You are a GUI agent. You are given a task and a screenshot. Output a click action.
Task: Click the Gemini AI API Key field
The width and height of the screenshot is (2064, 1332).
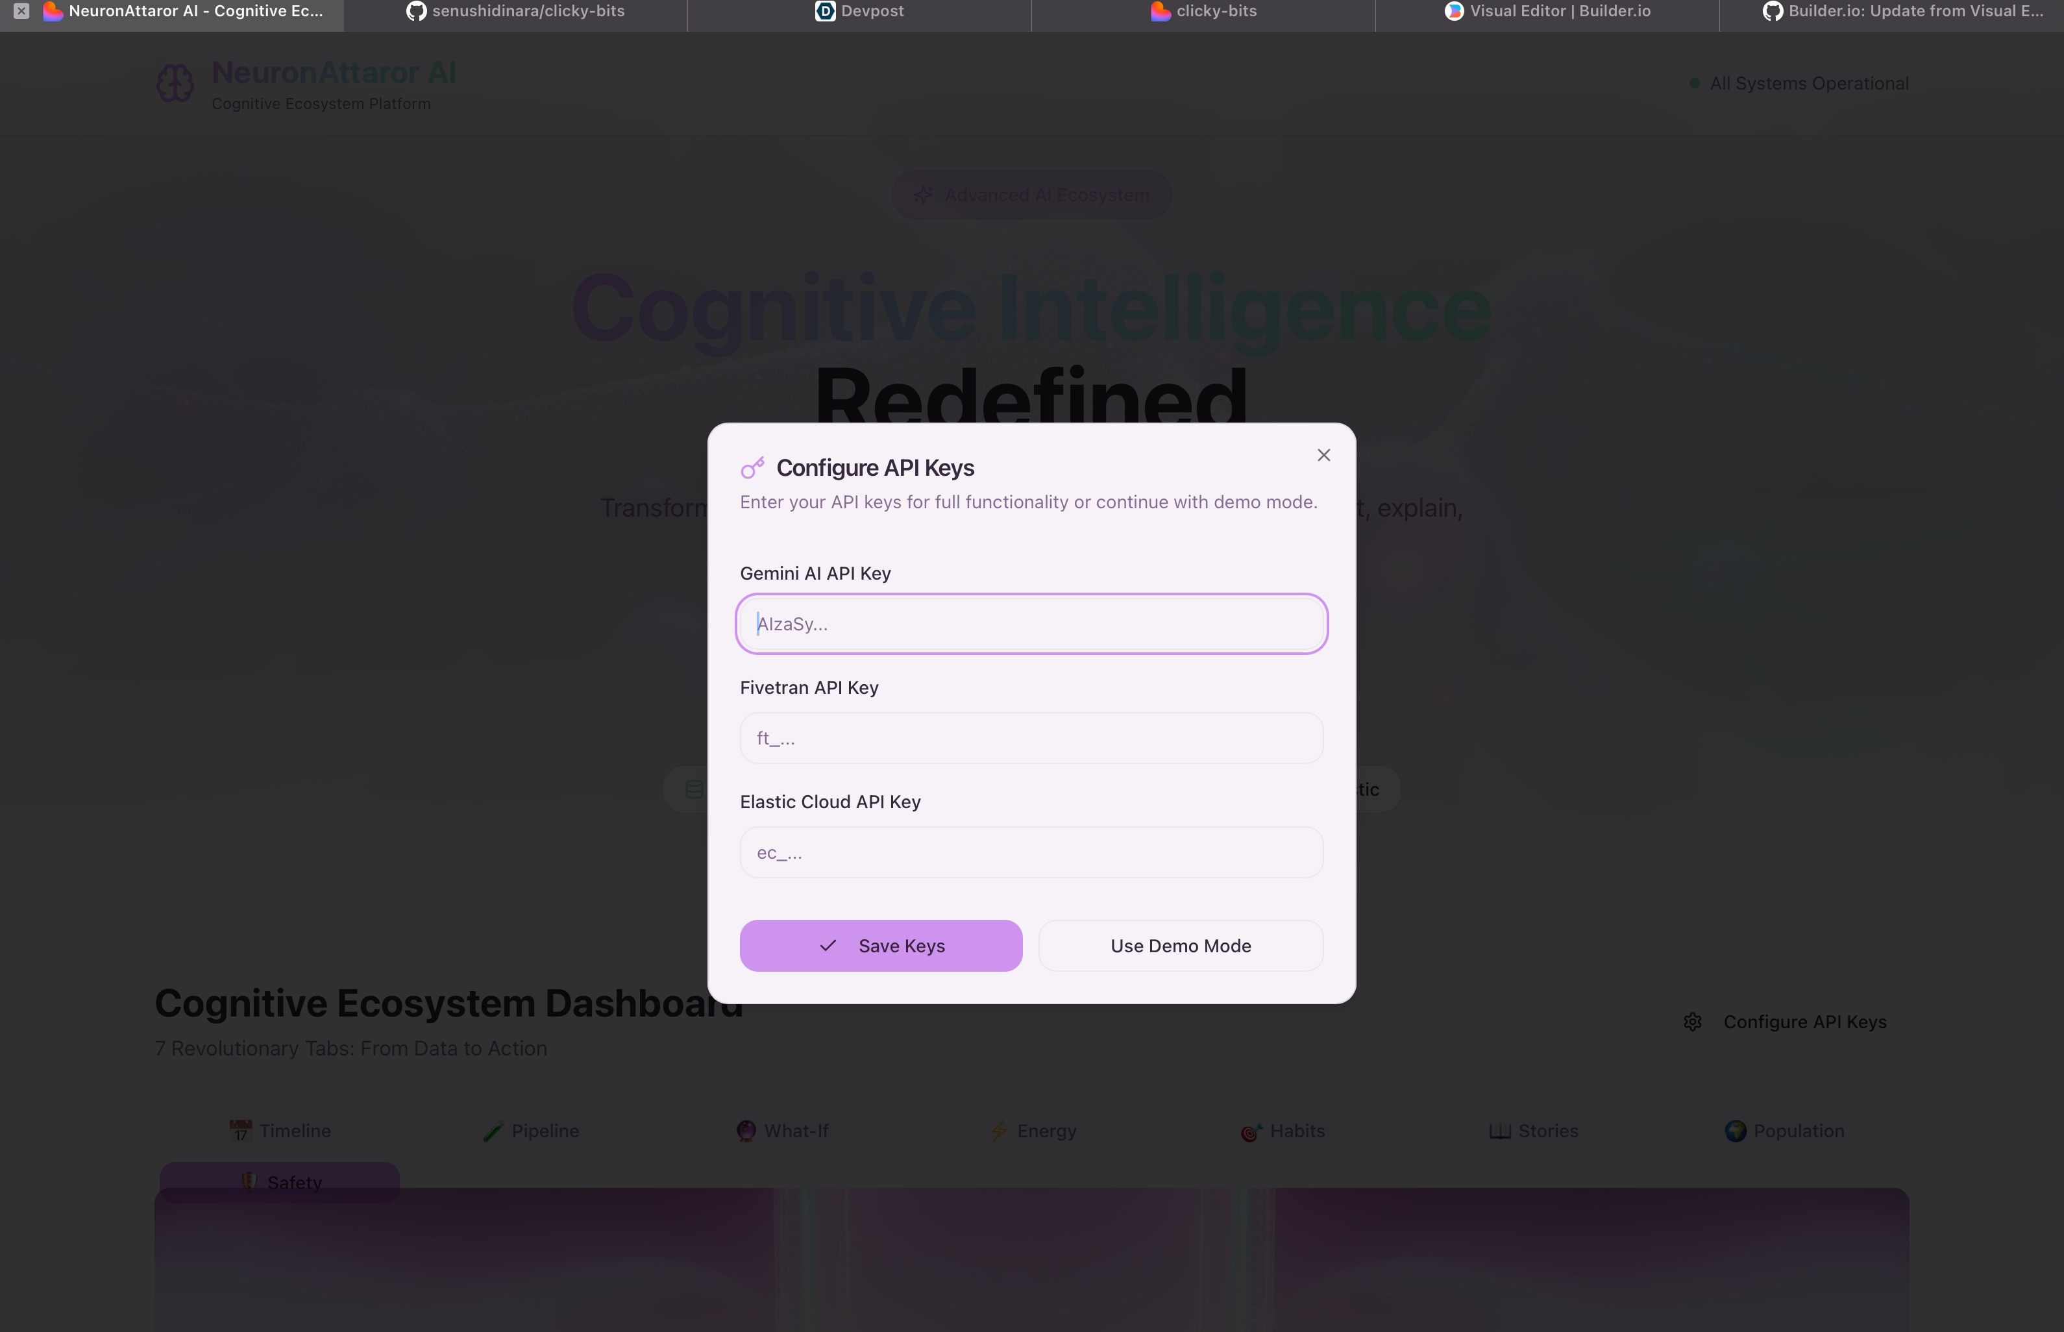tap(1031, 624)
